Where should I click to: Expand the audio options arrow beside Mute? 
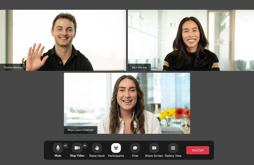point(66,146)
